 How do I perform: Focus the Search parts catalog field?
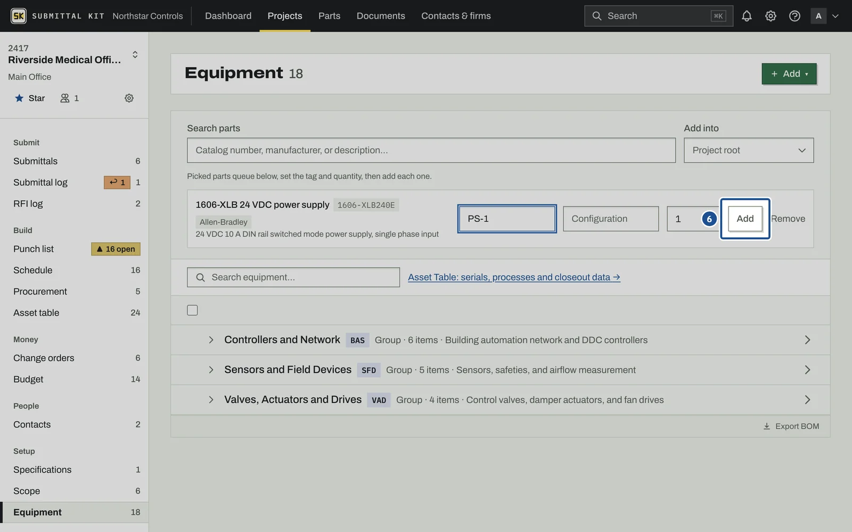pos(431,150)
